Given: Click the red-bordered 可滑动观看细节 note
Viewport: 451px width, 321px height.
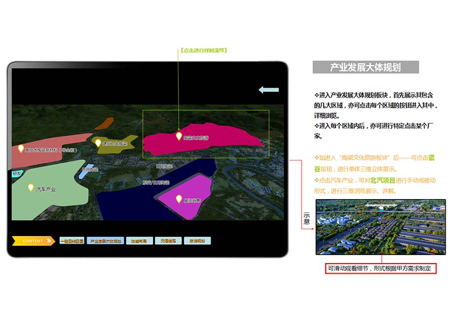Looking at the screenshot, I should [381, 268].
